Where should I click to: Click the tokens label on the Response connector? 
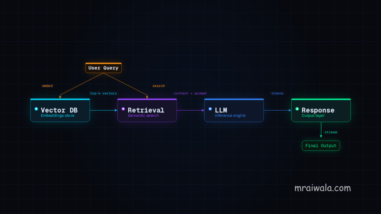coord(278,93)
